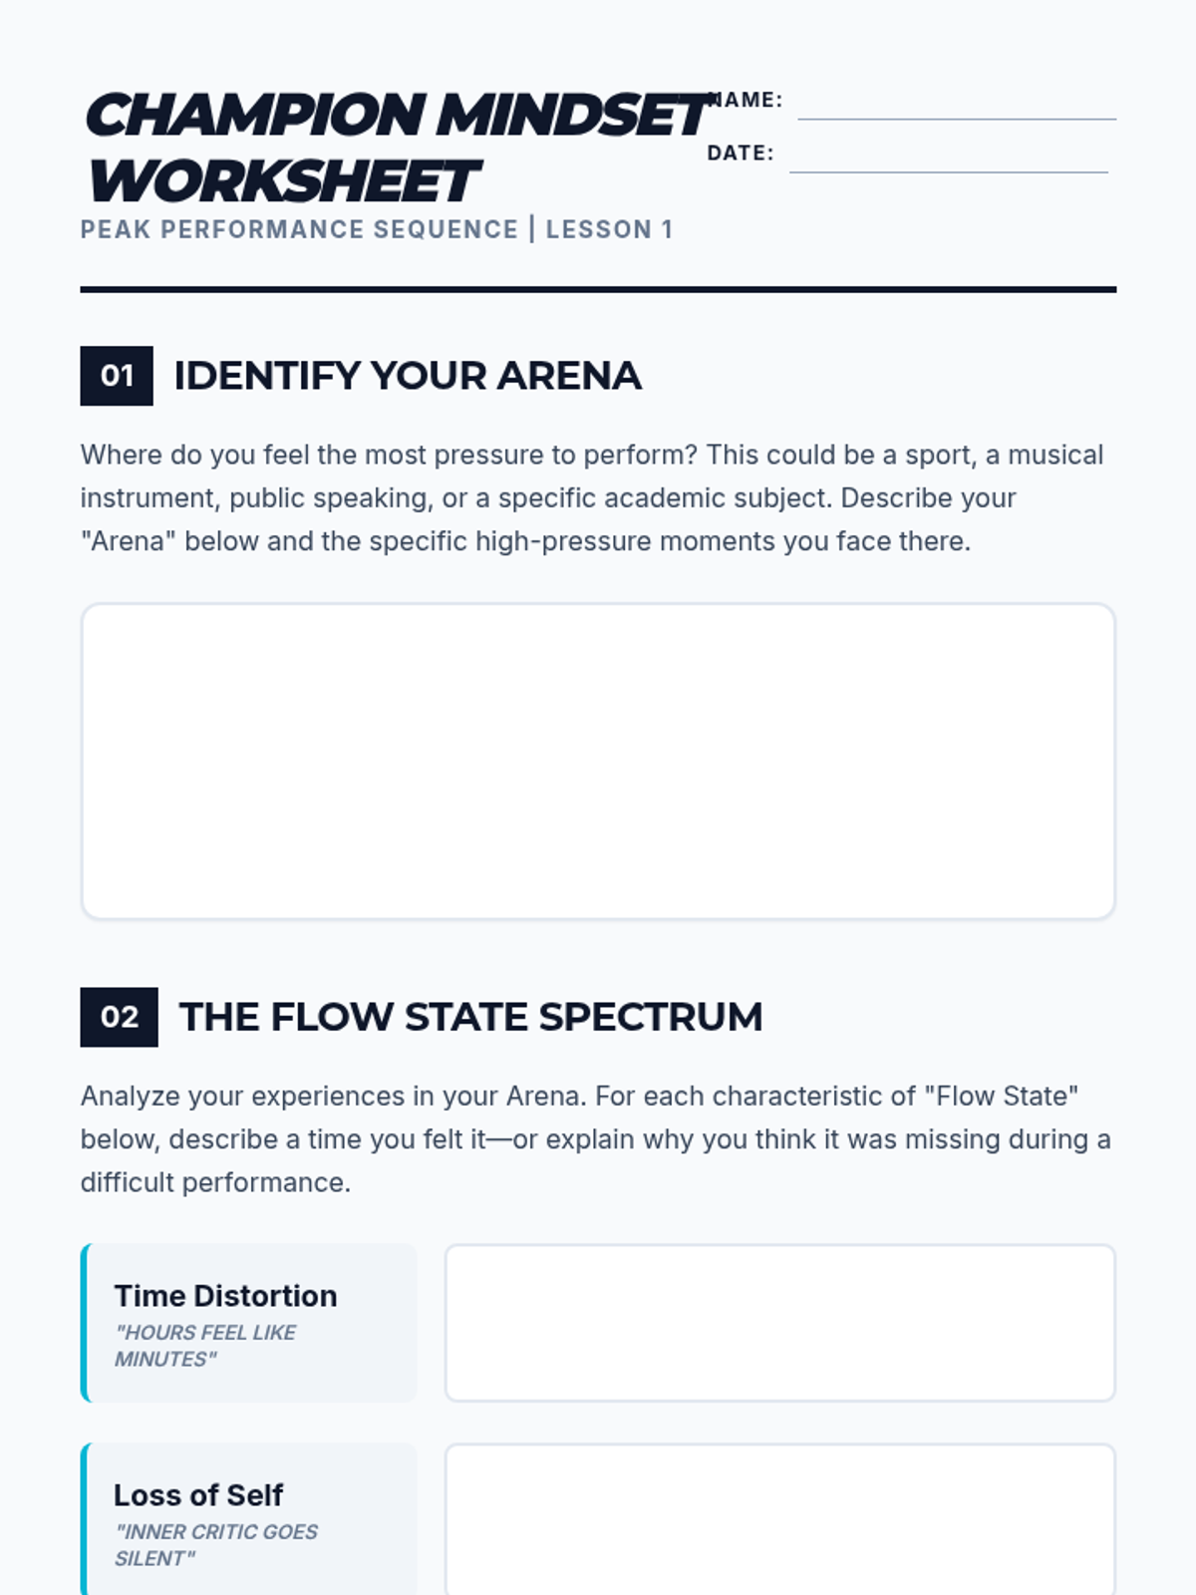Click the Time Distortion response box
Image resolution: width=1196 pixels, height=1595 pixels.
coord(779,1323)
